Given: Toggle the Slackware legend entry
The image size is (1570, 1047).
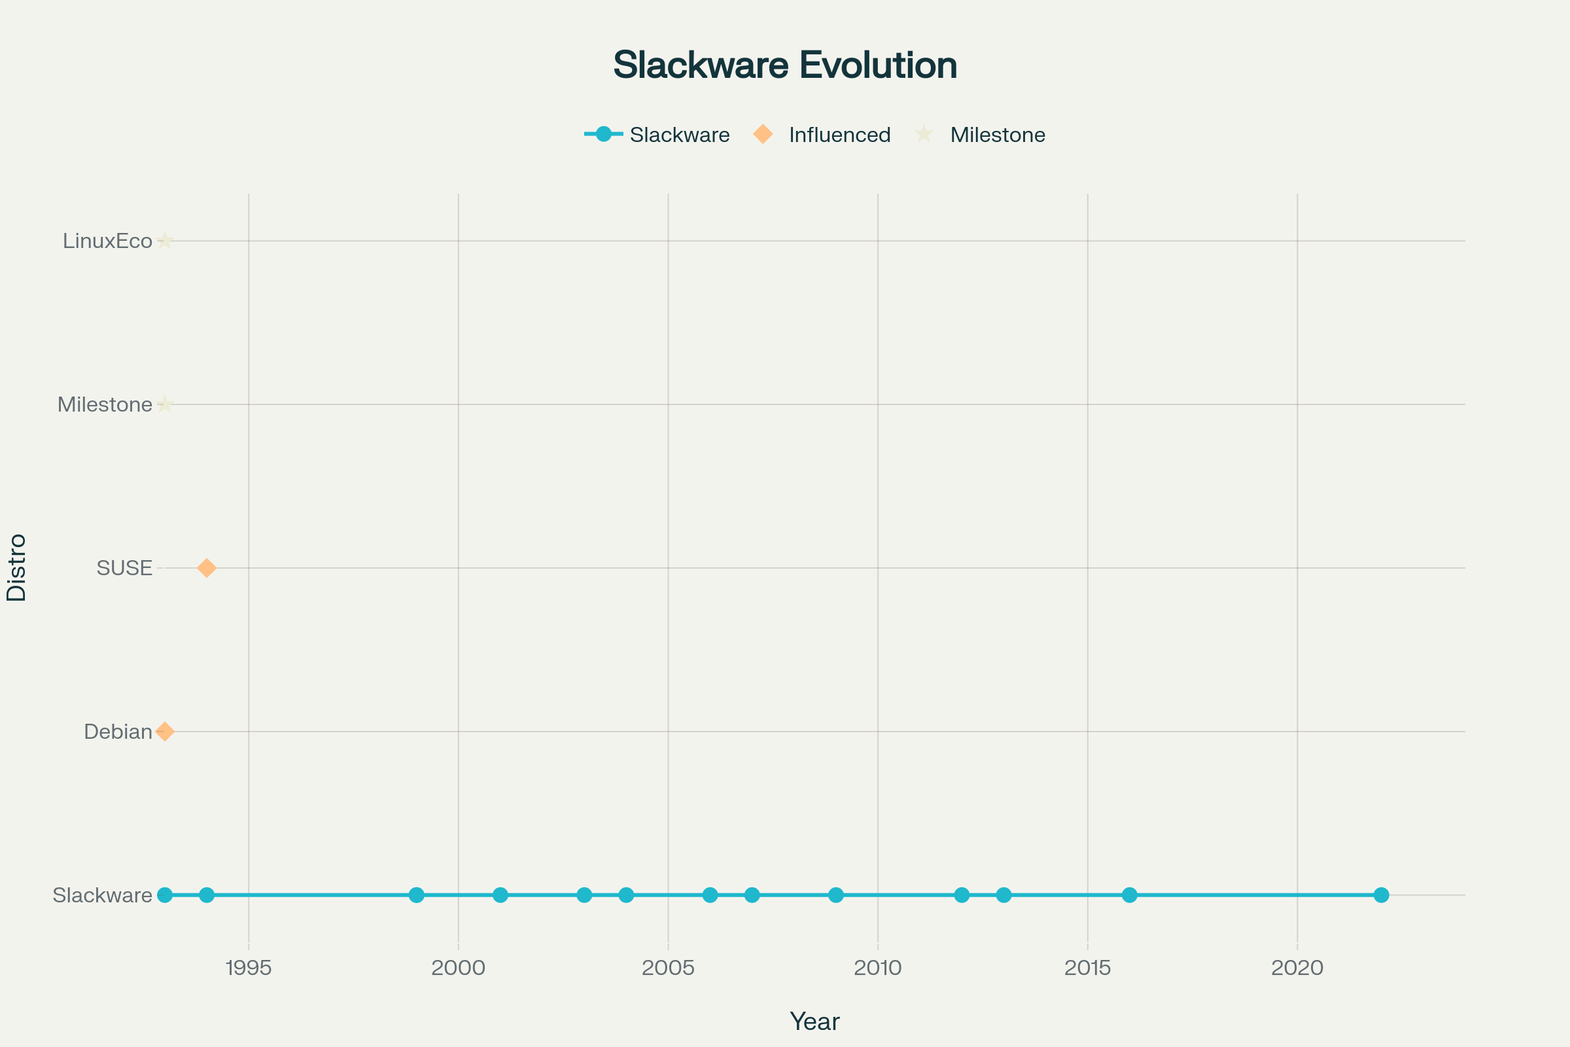Looking at the screenshot, I should tap(657, 134).
